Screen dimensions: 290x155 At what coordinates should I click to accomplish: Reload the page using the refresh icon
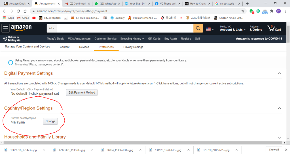click(18, 11)
